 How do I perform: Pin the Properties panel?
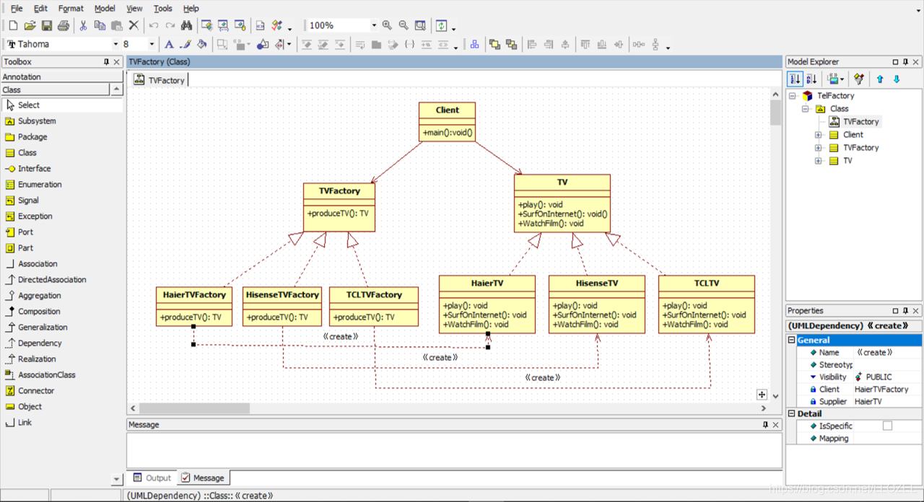tap(906, 311)
